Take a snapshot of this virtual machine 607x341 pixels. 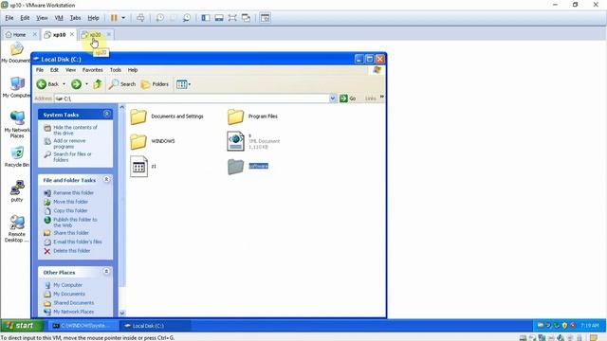[160, 18]
